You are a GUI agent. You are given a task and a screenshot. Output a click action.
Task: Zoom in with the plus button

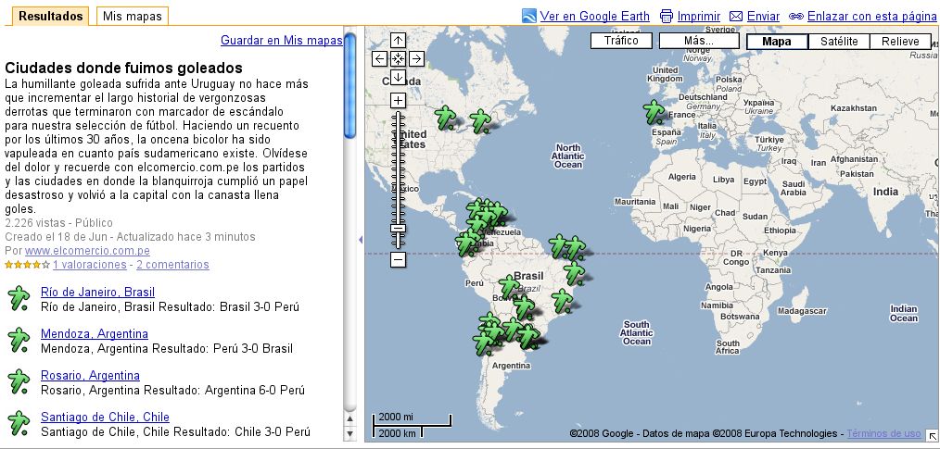398,100
